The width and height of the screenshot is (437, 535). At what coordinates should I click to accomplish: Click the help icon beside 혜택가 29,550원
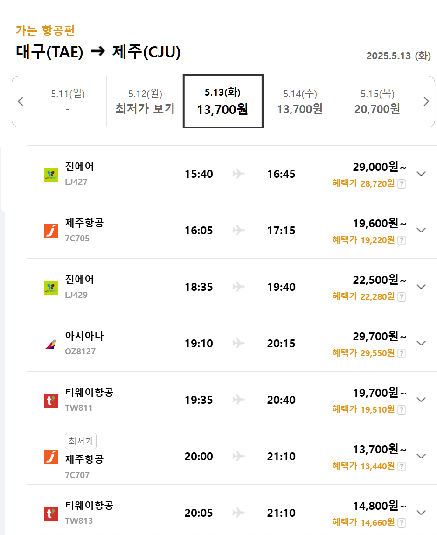click(401, 353)
